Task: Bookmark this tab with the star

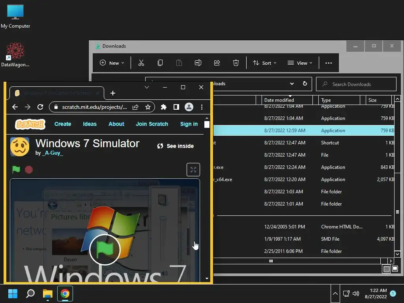Action: (x=148, y=107)
